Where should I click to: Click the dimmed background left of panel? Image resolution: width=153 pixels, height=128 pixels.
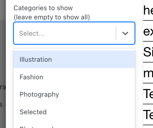(x=3, y=51)
